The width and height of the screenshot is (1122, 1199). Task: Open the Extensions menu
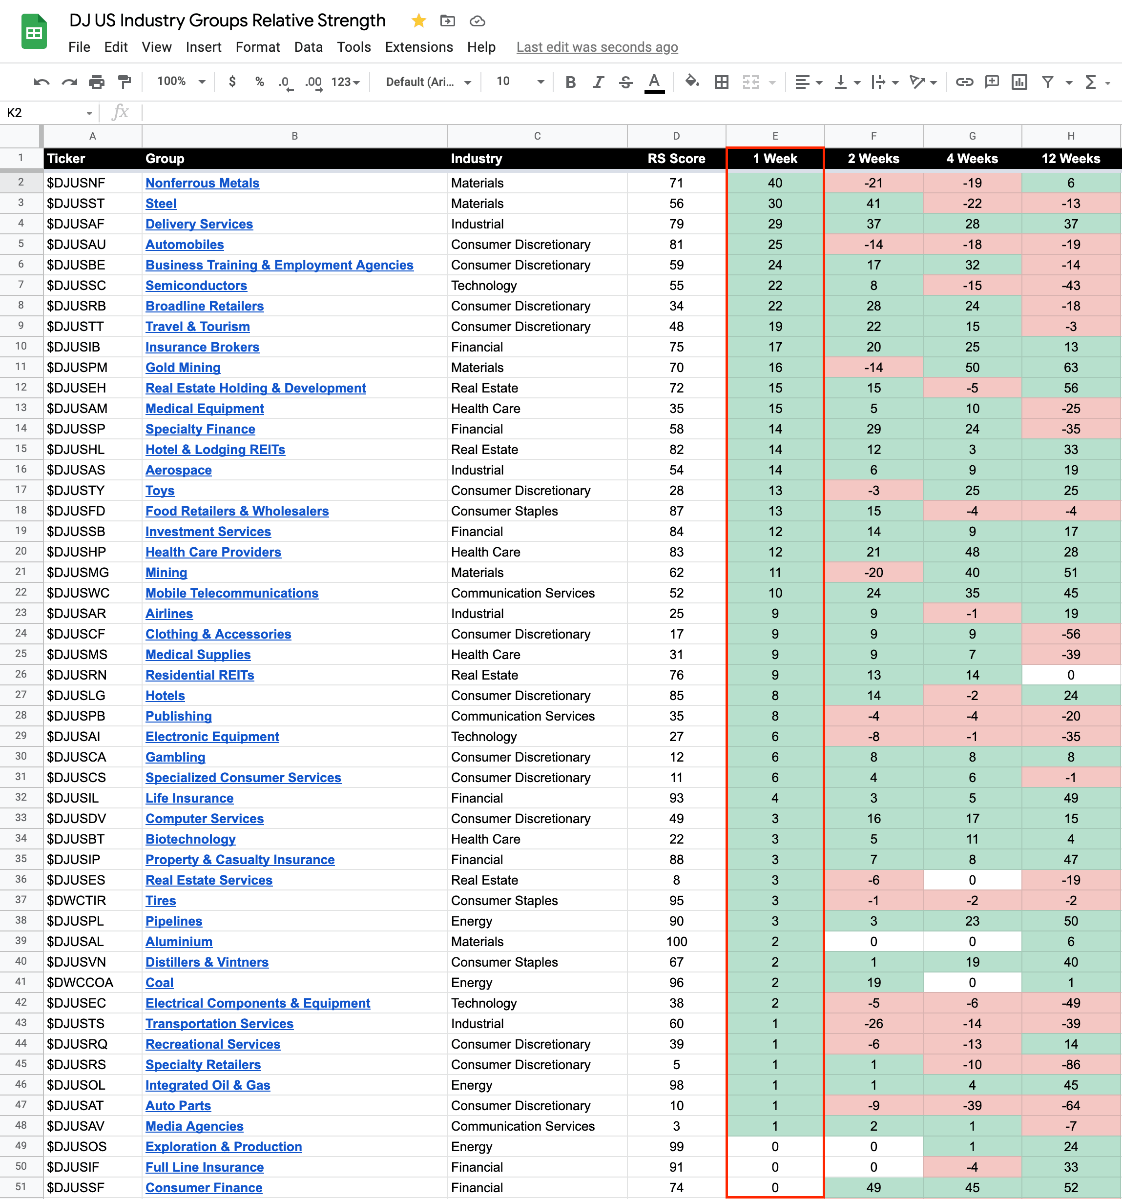tap(418, 47)
